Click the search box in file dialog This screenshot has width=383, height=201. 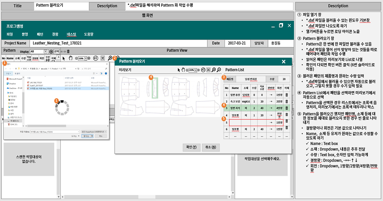pyautogui.click(x=94, y=69)
